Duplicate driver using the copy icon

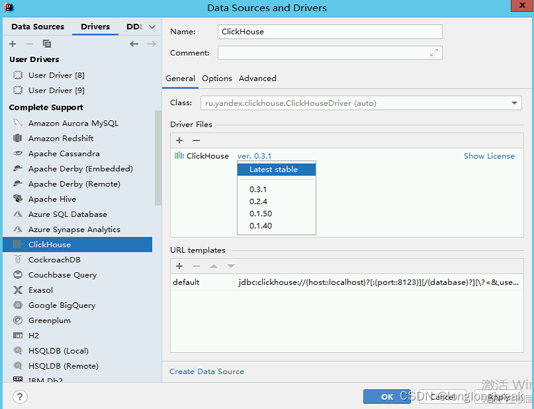(46, 44)
